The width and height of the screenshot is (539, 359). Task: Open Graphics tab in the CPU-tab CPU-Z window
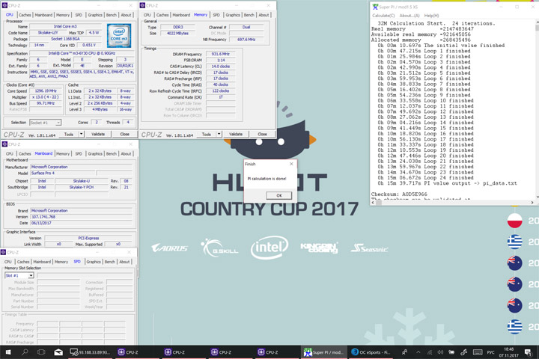[95, 15]
